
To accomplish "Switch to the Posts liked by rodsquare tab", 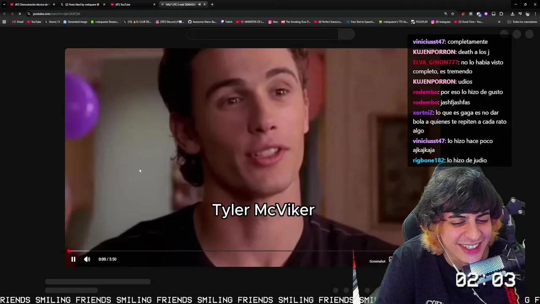I will pyautogui.click(x=82, y=4).
